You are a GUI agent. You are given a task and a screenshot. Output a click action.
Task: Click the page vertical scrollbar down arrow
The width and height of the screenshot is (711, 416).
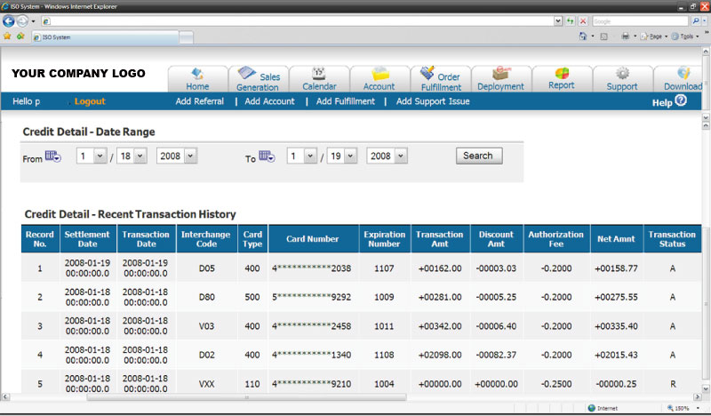pos(706,388)
